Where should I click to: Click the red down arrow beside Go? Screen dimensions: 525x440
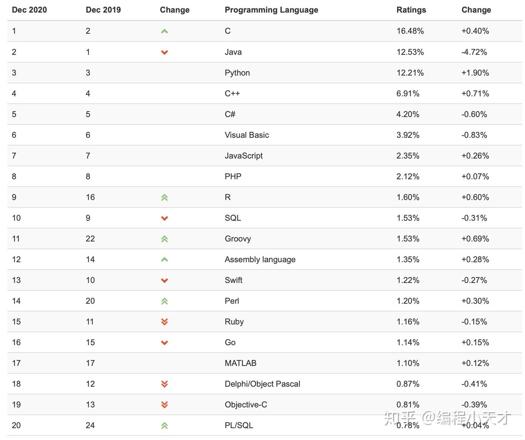(x=165, y=343)
